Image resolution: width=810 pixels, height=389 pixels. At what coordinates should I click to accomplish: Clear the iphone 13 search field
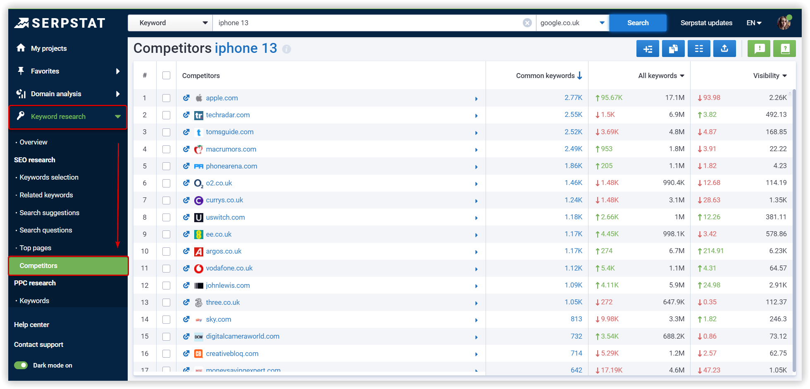[x=527, y=23]
